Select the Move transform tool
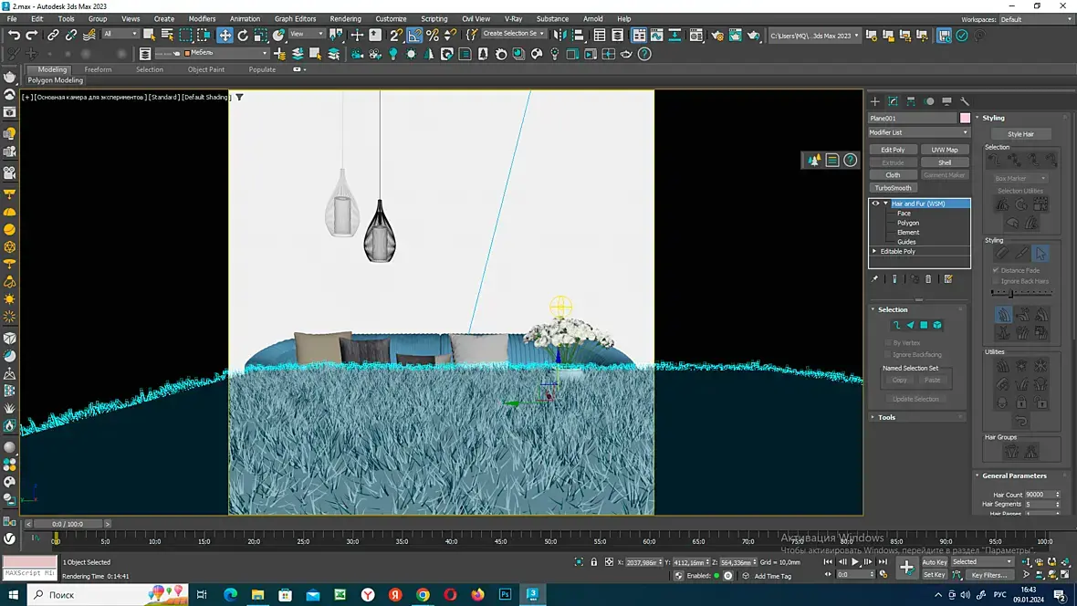 pos(225,36)
